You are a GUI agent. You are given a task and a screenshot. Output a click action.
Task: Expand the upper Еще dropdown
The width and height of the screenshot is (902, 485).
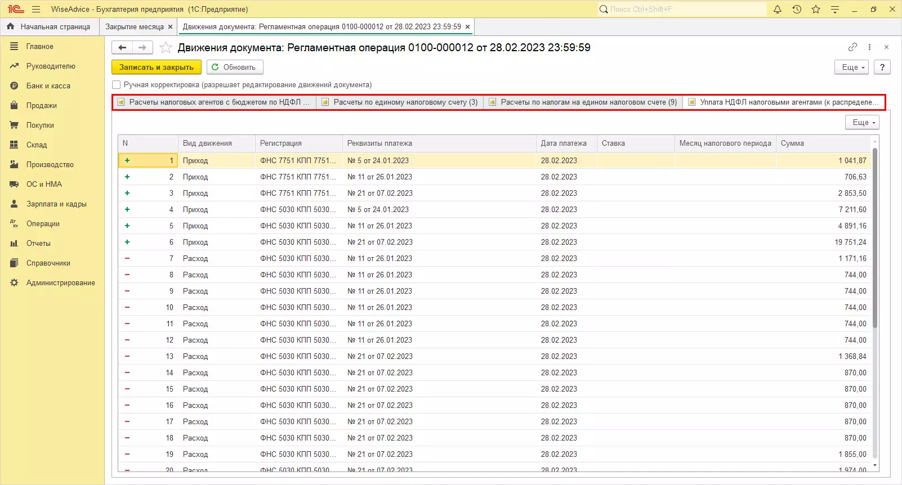pos(851,67)
